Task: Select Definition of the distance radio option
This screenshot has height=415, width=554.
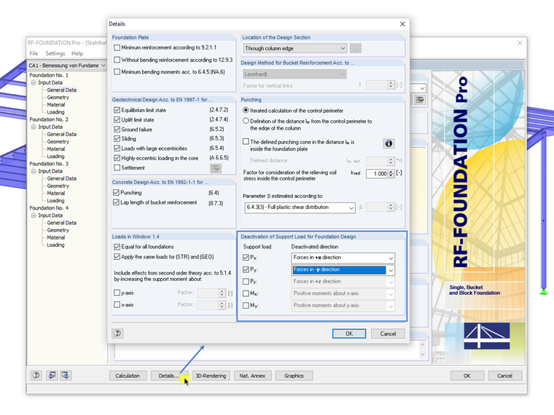Action: click(246, 121)
